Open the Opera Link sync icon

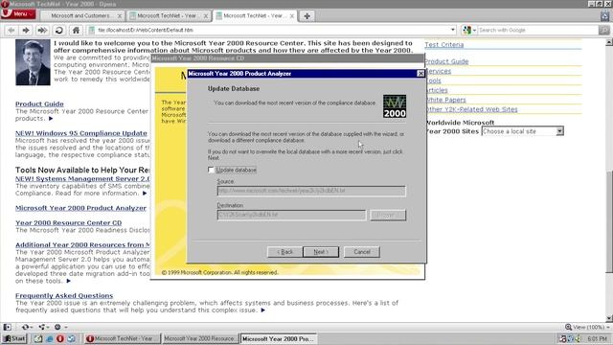[27, 327]
